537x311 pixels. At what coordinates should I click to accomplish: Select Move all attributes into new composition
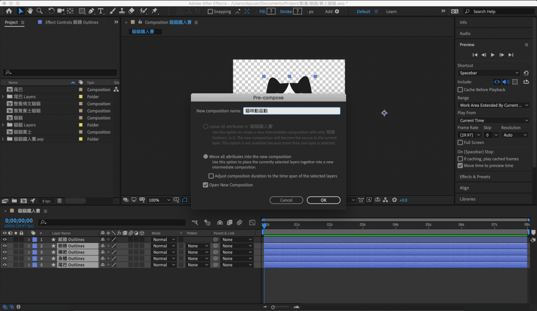206,157
